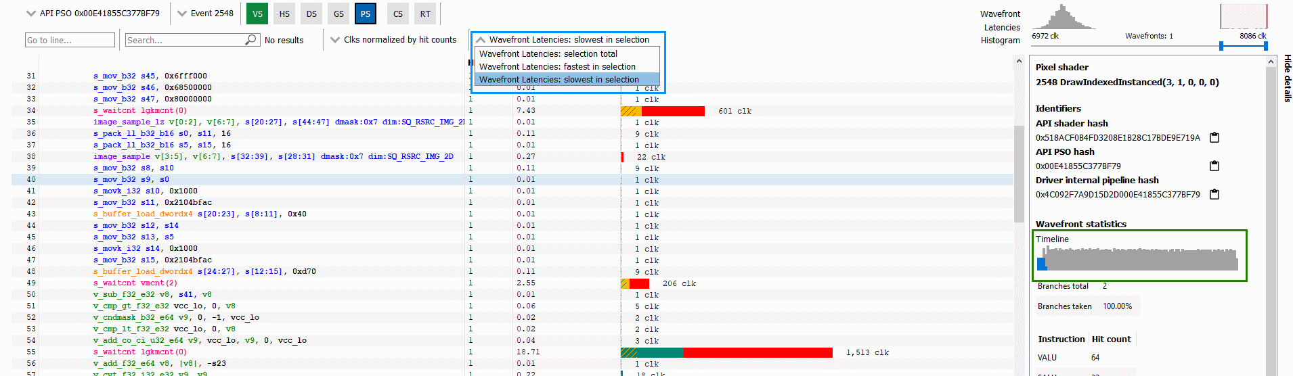Copy the driver internal pipeline hash
The height and width of the screenshot is (376, 1293).
click(x=1214, y=195)
